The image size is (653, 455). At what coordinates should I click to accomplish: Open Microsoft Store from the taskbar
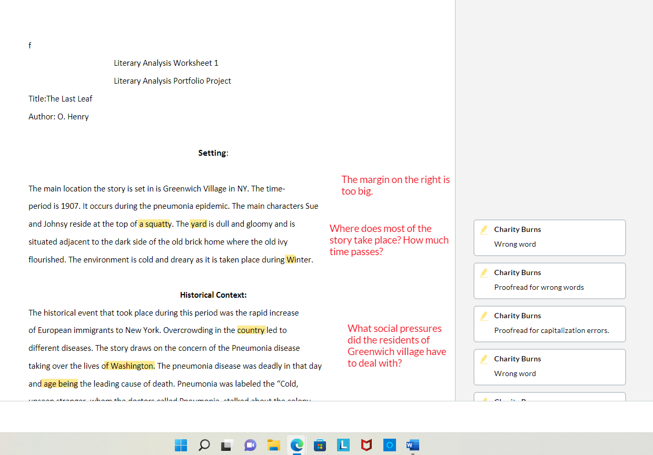point(319,445)
